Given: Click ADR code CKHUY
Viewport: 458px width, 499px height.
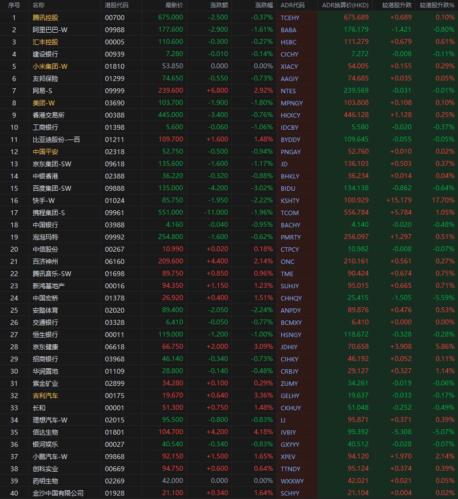Looking at the screenshot, I should 291,408.
